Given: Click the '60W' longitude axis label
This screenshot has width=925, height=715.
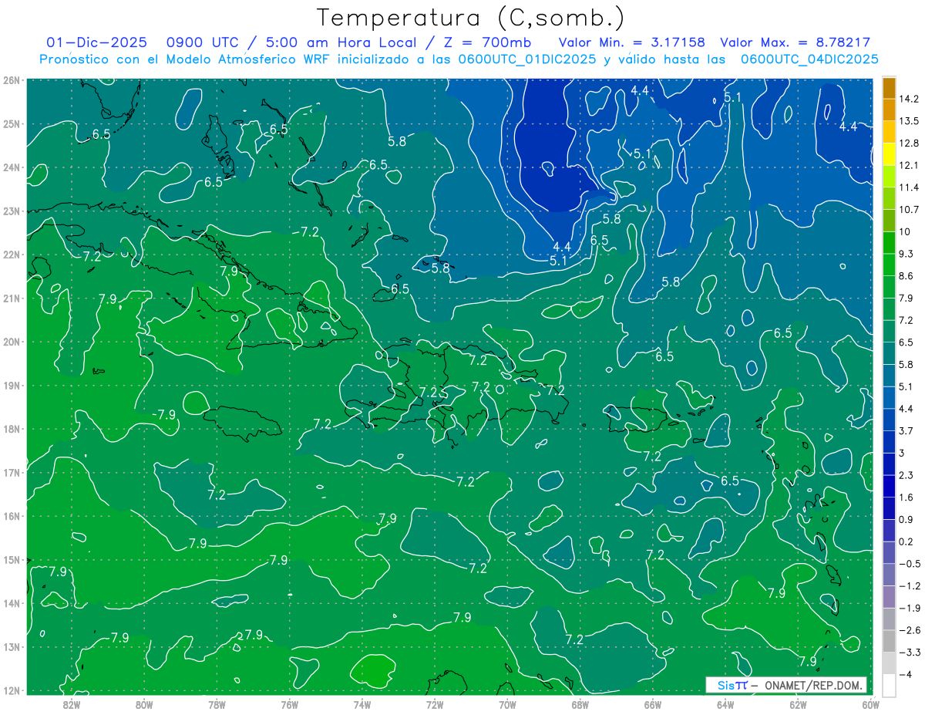Looking at the screenshot, I should pyautogui.click(x=870, y=704).
